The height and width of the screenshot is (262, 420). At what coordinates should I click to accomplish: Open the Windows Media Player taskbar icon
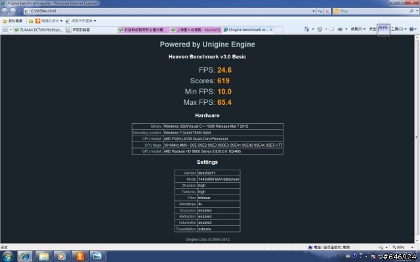(x=62, y=256)
